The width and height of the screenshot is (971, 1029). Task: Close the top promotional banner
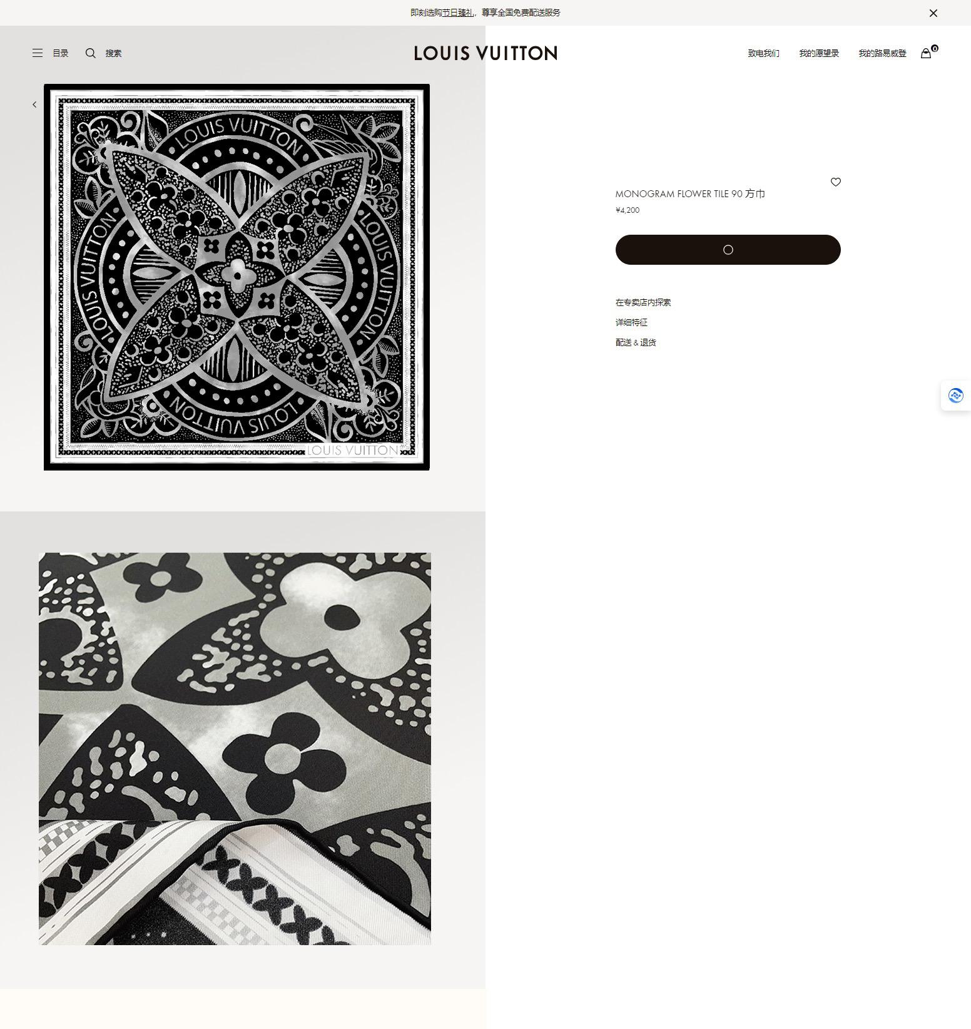[933, 13]
